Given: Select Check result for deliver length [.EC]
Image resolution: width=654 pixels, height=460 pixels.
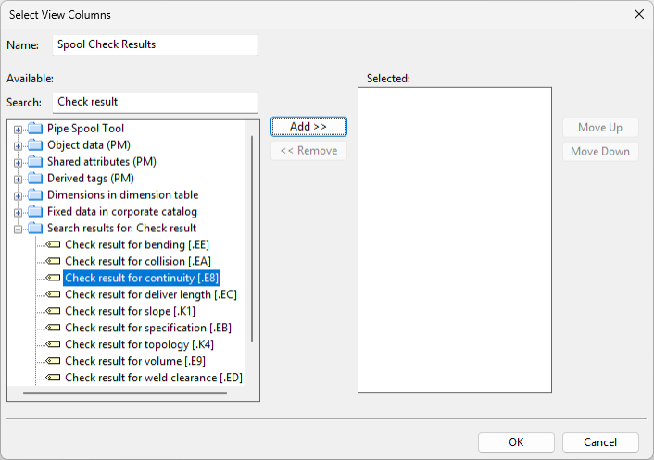Looking at the screenshot, I should [x=150, y=294].
